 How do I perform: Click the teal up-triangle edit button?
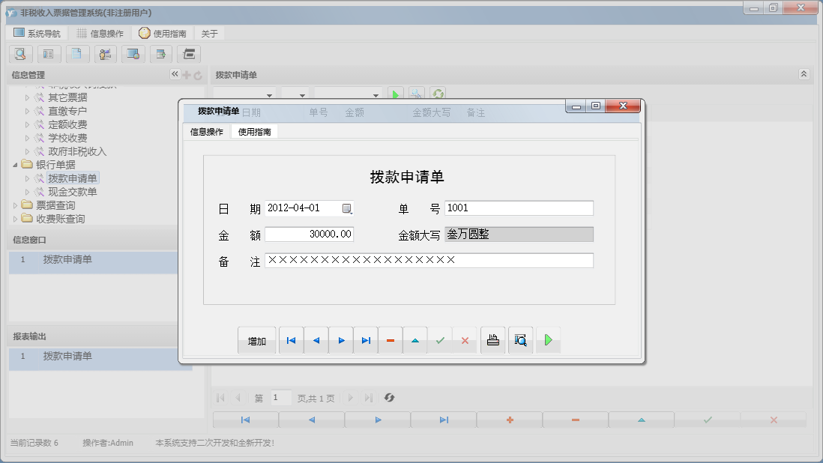415,340
